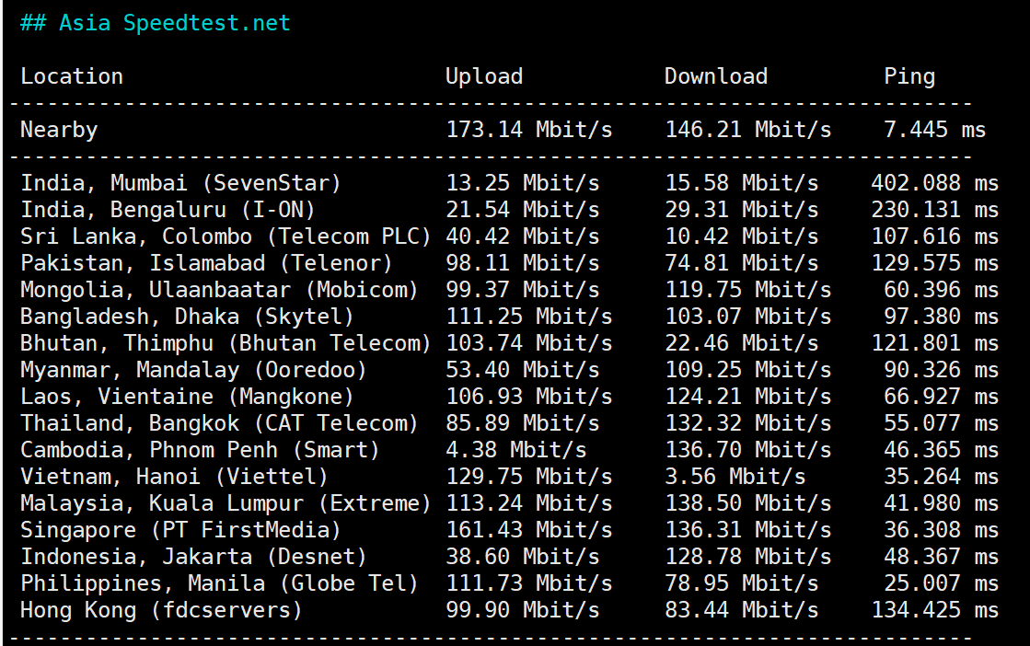
Task: Click 'Thailand, Bangkok (CAT Telecom)' label
Action: [219, 423]
